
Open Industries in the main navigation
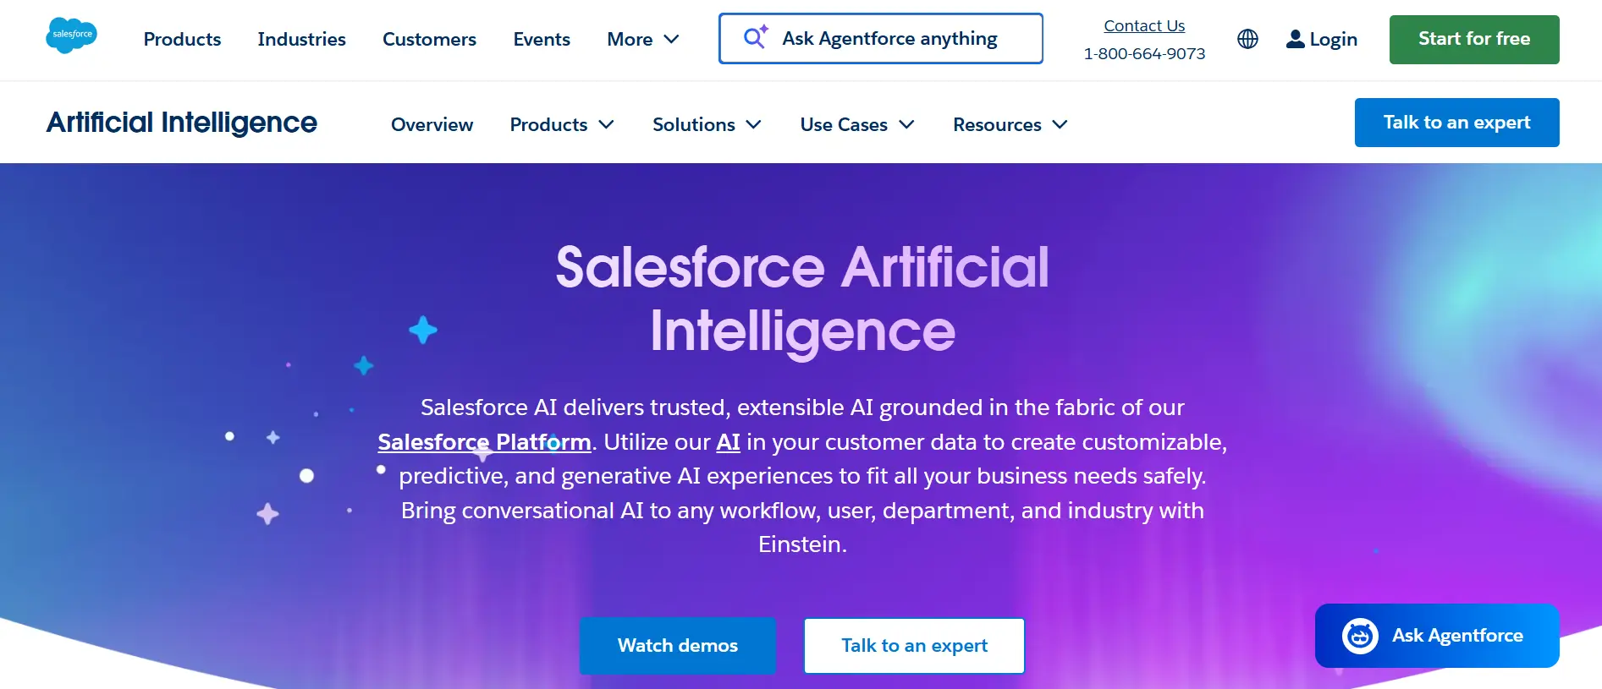301,39
